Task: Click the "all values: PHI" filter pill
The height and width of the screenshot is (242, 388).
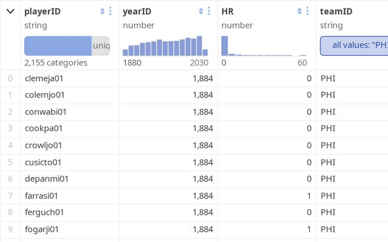Action: [x=355, y=45]
